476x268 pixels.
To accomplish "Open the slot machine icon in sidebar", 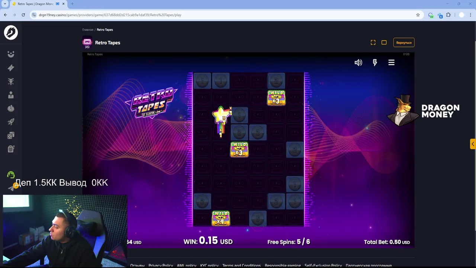I will click(11, 149).
